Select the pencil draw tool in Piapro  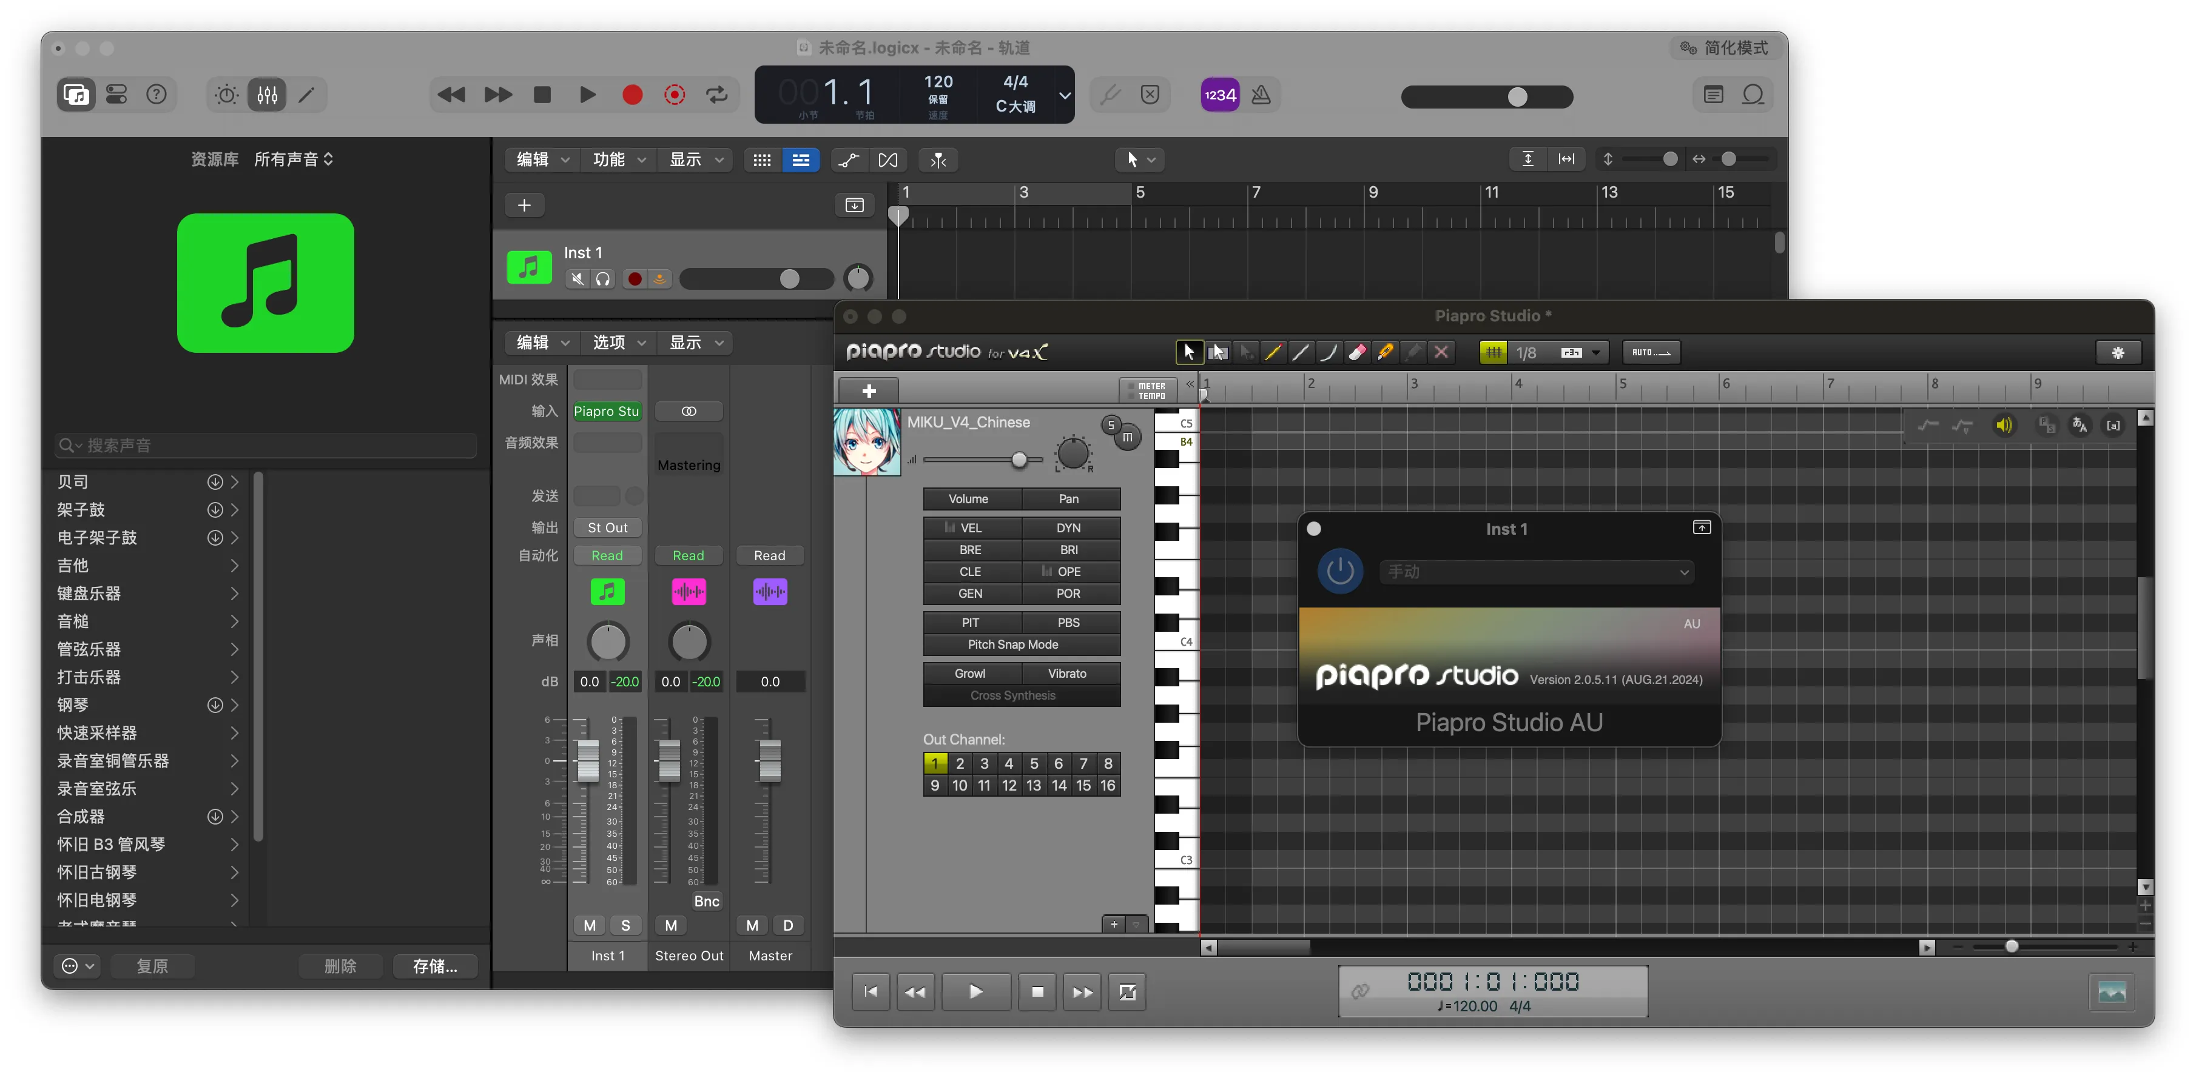point(1273,352)
